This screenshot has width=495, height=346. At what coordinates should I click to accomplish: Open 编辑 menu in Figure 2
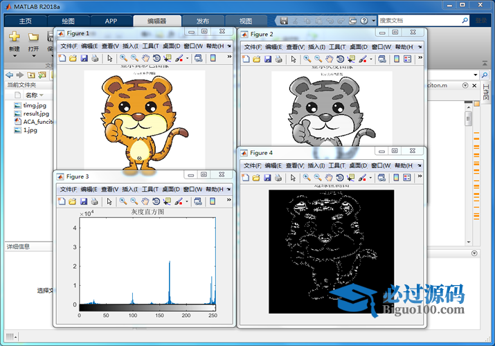tap(273, 47)
